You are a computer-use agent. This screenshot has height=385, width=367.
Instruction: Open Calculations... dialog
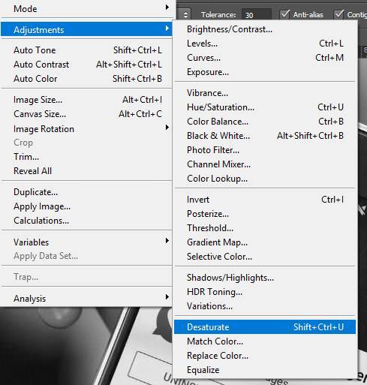86,221
